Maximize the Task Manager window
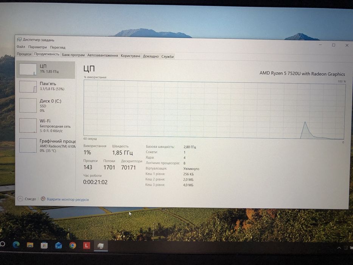 (334, 45)
